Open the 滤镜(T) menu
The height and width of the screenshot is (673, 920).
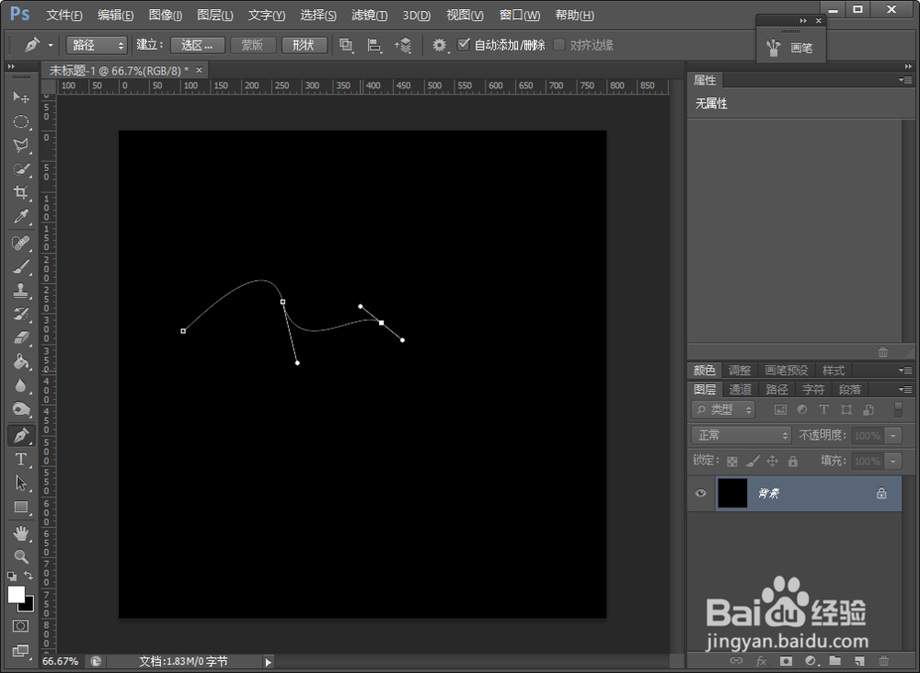369,16
